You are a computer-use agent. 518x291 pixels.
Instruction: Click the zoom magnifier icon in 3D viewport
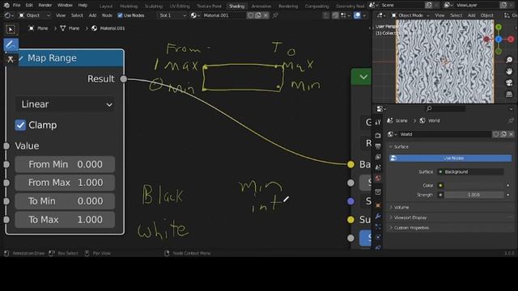pyautogui.click(x=509, y=60)
